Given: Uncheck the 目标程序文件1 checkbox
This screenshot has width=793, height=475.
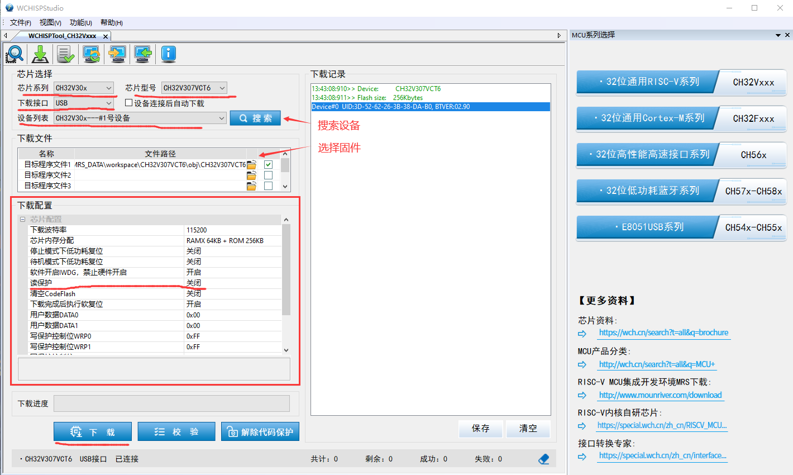Looking at the screenshot, I should coord(268,165).
